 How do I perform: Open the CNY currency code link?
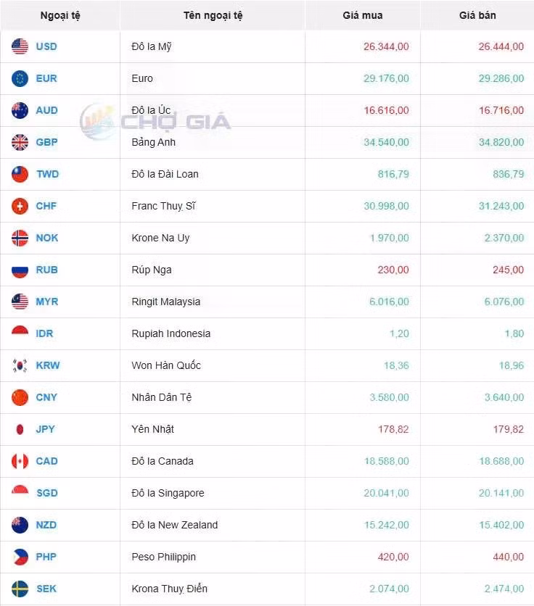click(46, 397)
